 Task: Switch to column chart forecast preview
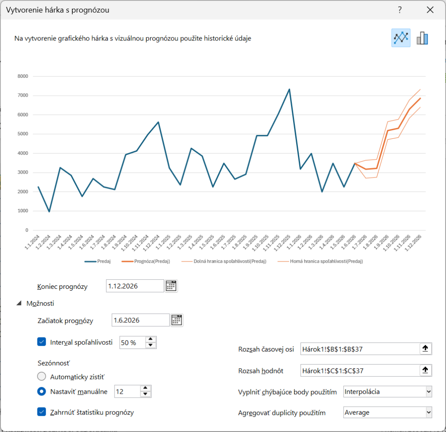point(422,38)
